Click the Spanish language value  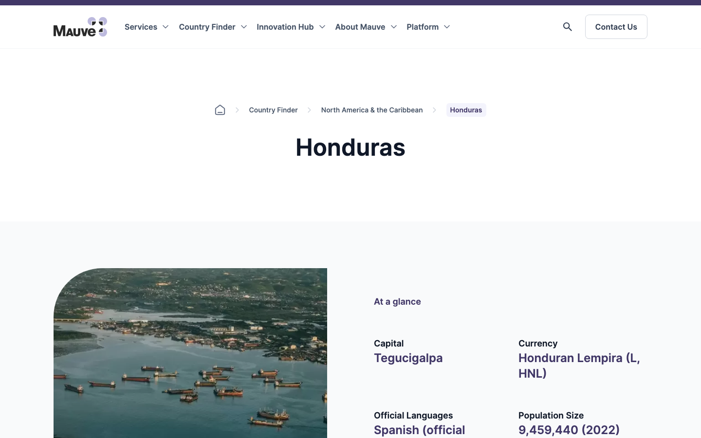click(419, 430)
